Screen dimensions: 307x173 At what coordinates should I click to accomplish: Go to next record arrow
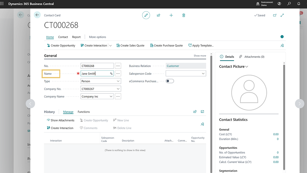pos(299,104)
